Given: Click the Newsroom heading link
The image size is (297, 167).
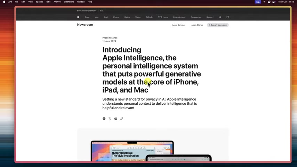Looking at the screenshot, I should 85,25.
